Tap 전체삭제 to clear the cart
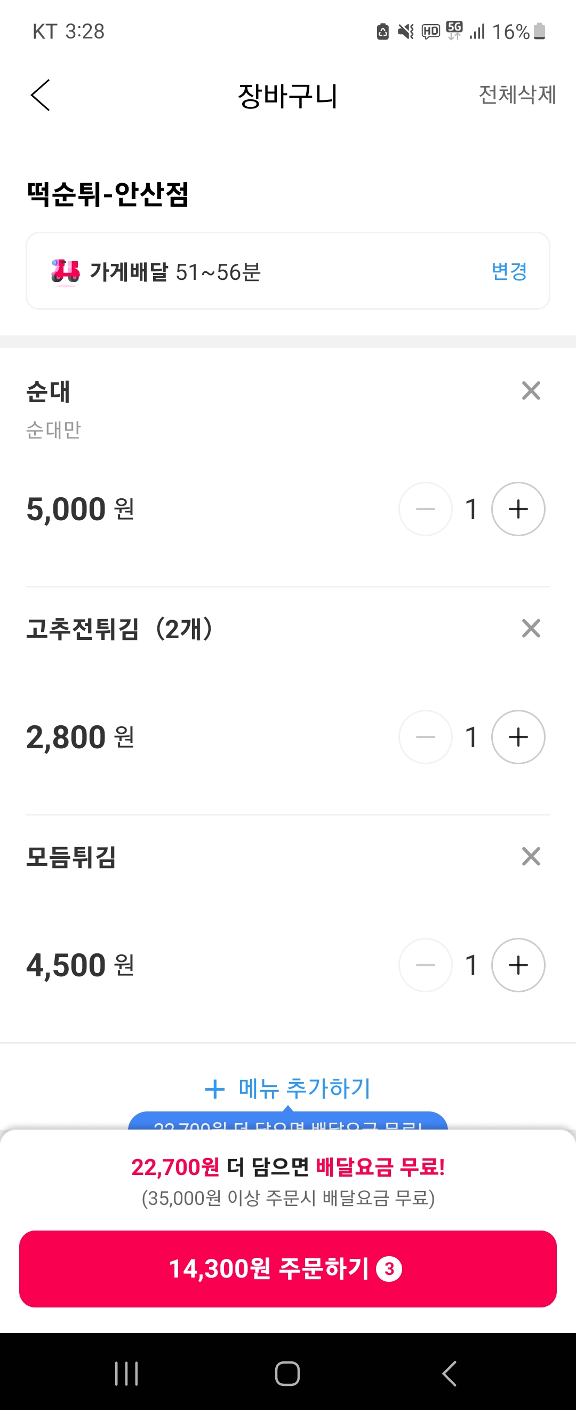Screen dimensions: 576x1410 (x=517, y=95)
